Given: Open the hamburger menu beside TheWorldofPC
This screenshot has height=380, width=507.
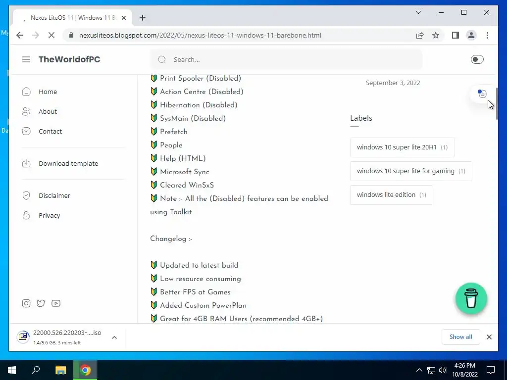Looking at the screenshot, I should click(26, 59).
